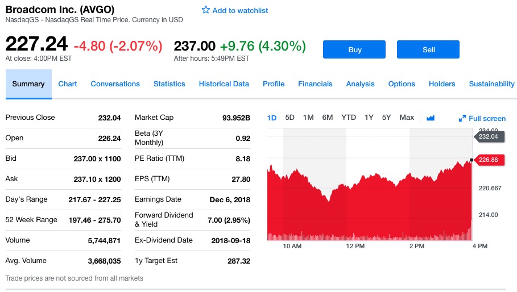Click the 10 AM chart axis label
Screen dimensions: 517x292
[x=292, y=246]
